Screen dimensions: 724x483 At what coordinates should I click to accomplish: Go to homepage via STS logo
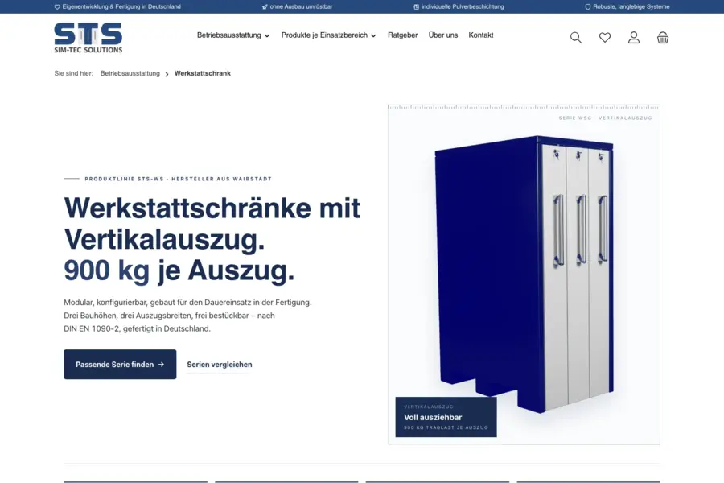[88, 38]
